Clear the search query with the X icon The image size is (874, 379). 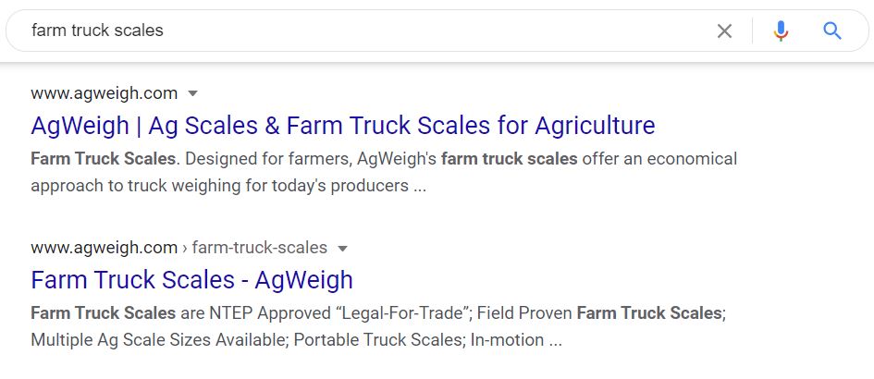tap(724, 31)
